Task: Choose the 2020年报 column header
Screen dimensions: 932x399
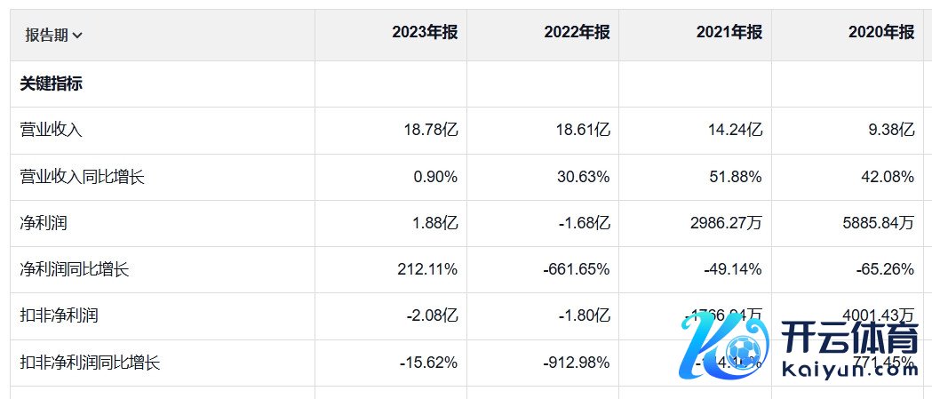Action: pos(881,33)
